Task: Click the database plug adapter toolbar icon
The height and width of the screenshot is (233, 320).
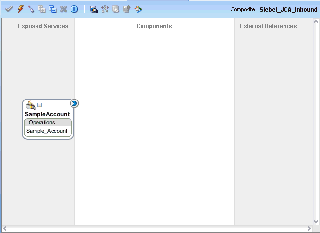Action: tap(94, 9)
